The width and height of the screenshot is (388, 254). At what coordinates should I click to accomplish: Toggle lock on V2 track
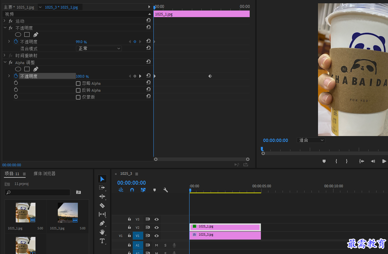pyautogui.click(x=129, y=227)
